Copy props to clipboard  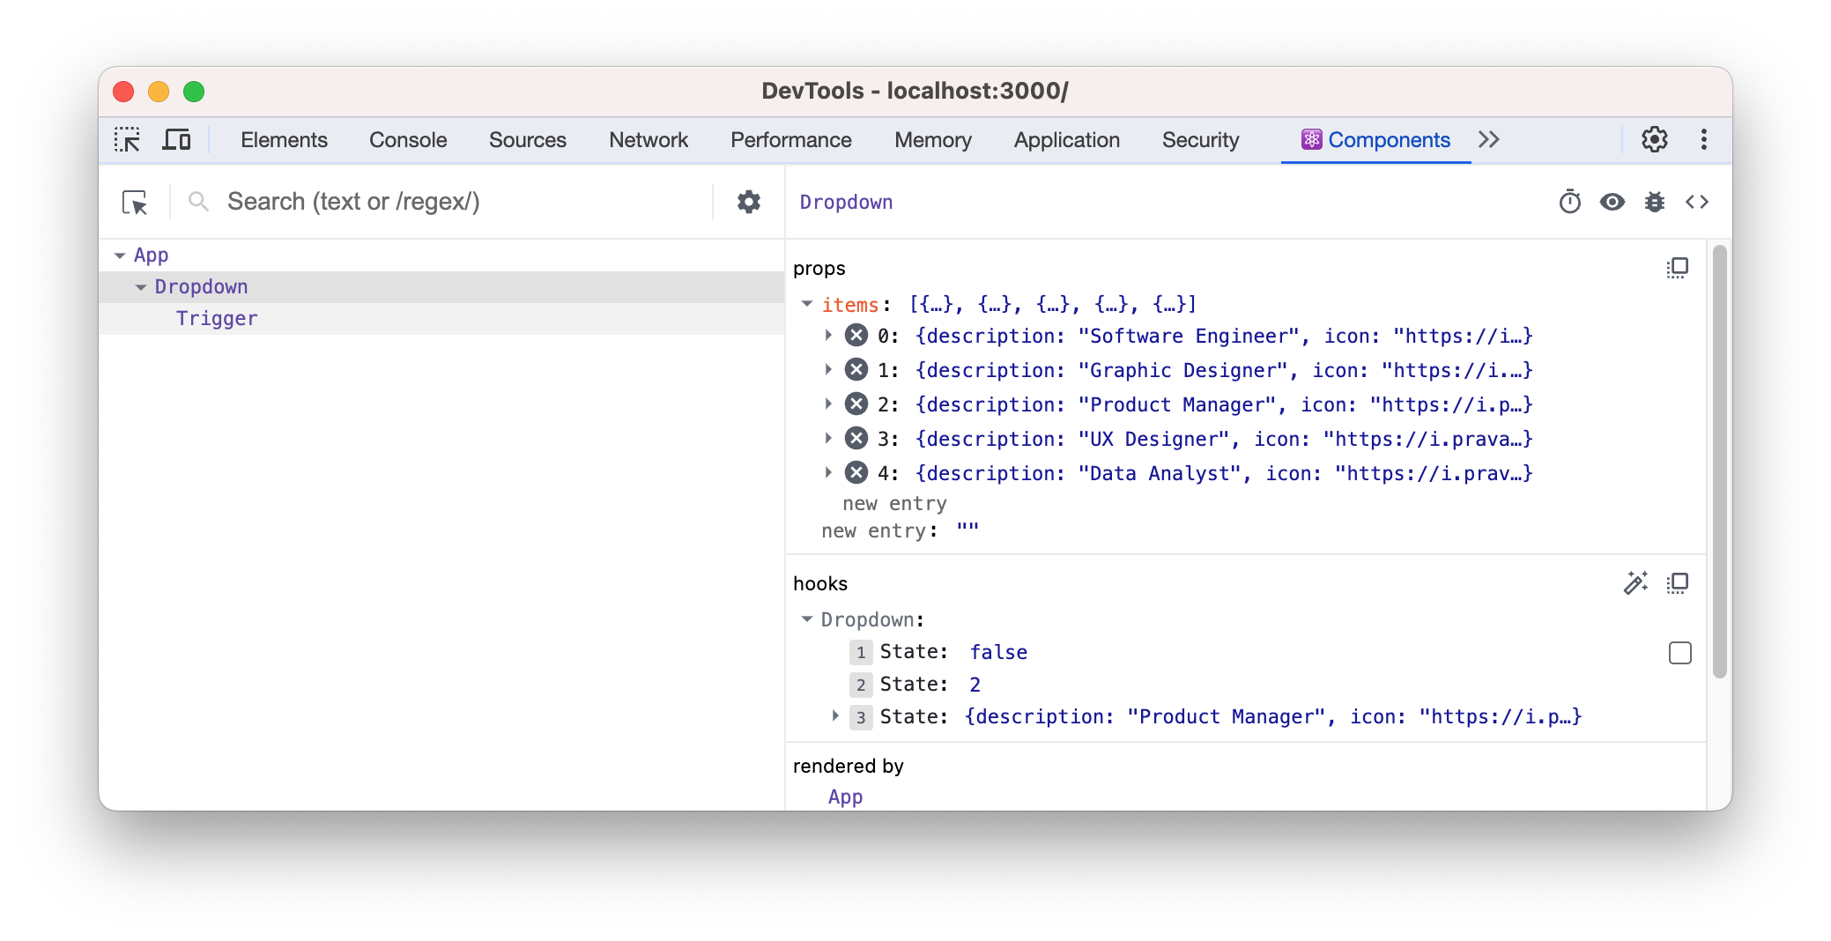point(1677,268)
